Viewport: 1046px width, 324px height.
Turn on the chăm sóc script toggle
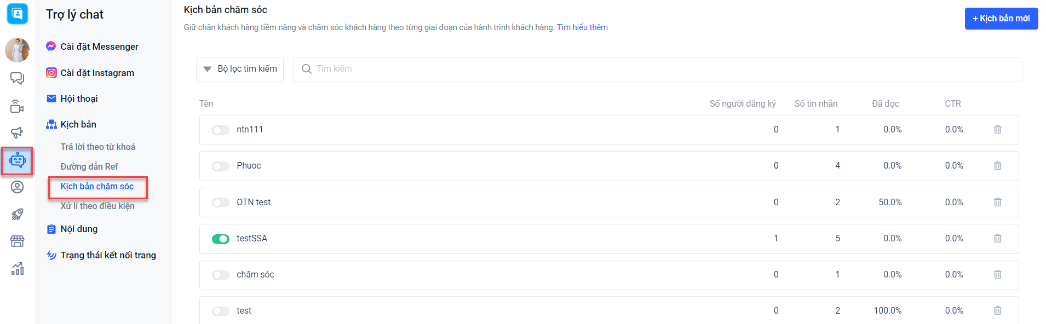click(x=221, y=275)
